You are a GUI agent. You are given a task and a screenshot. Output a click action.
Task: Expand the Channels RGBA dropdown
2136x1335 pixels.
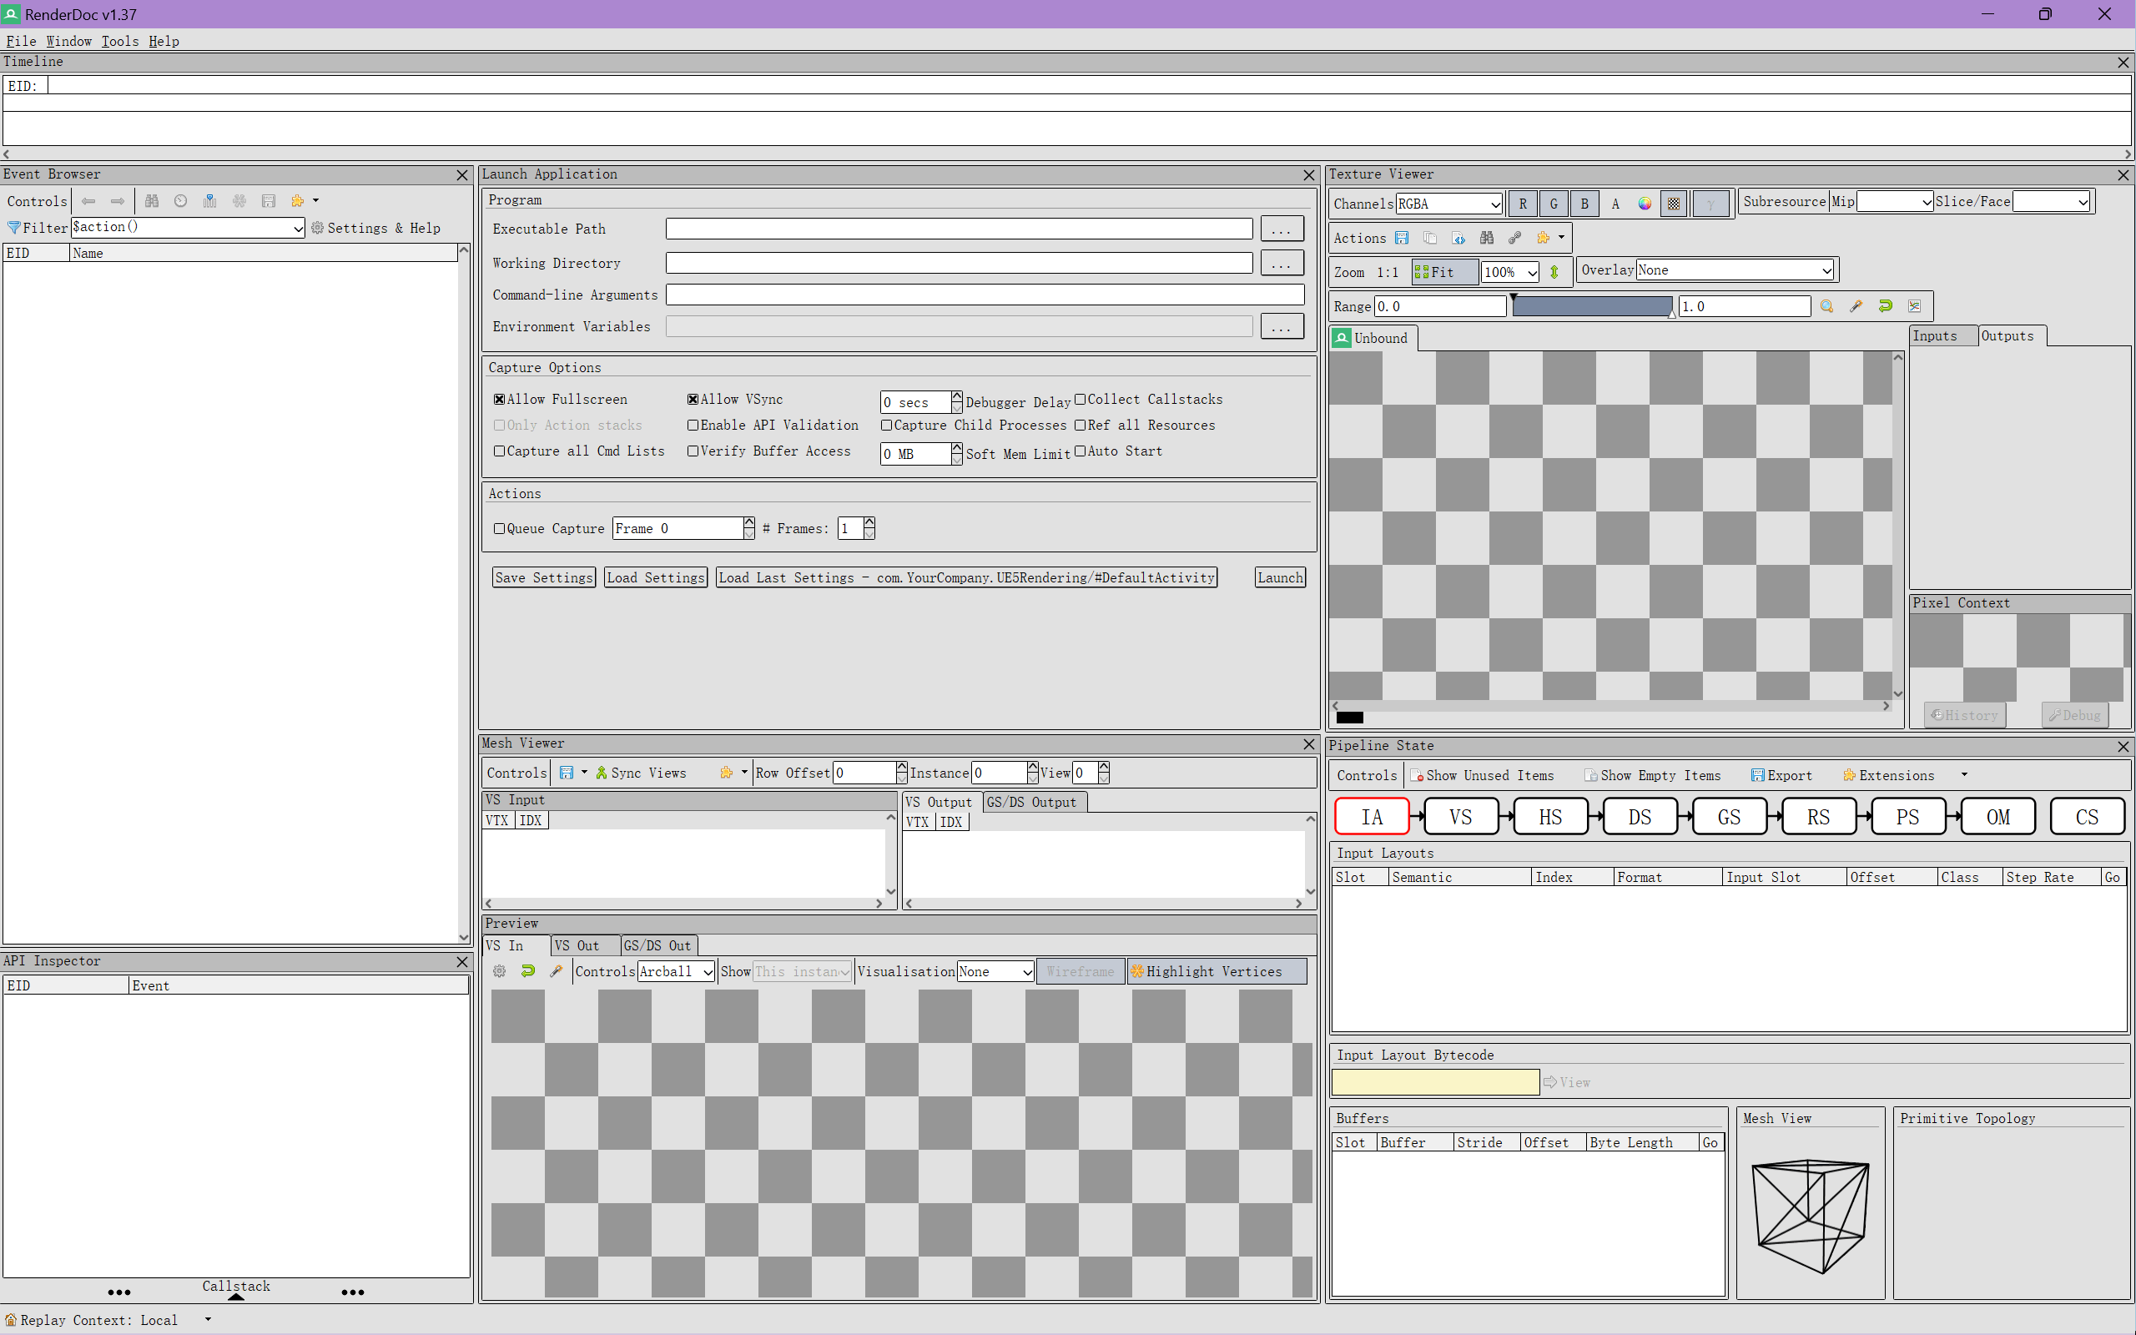1448,204
